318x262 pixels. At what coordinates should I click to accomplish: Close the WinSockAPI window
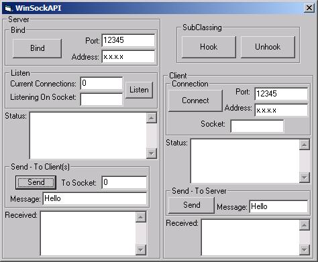coord(309,8)
